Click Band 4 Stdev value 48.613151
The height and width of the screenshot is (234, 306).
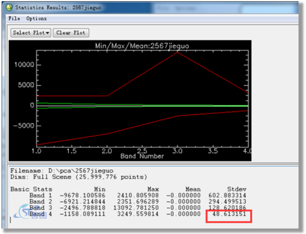pos(229,214)
